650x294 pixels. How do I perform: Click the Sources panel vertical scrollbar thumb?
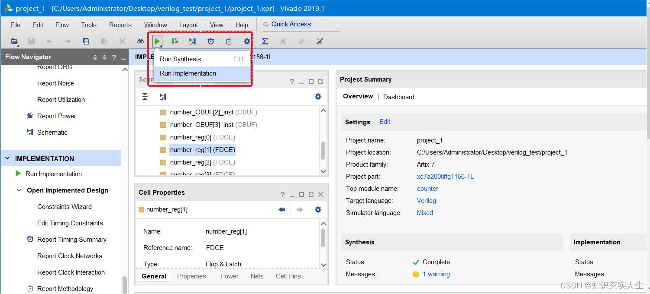323,150
